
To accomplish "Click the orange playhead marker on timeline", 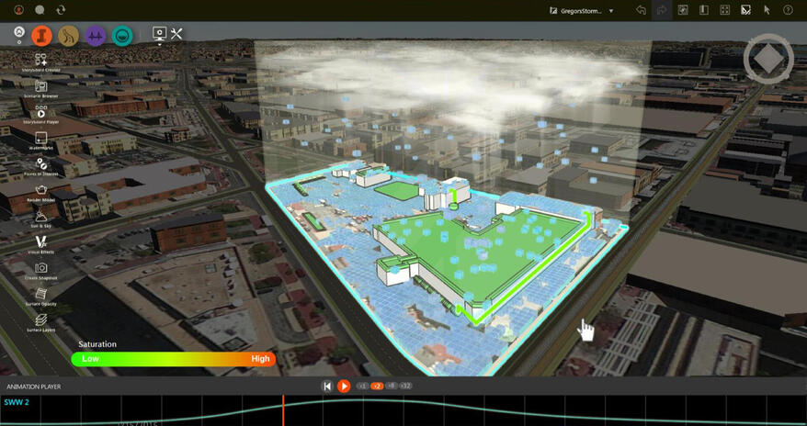I will click(x=283, y=409).
